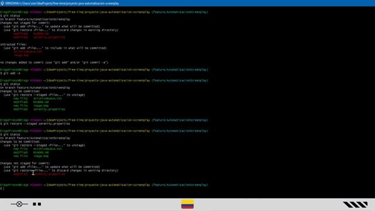Click the MINGW64 window title text
Image resolution: width=375 pixels, height=211 pixels.
tap(62, 4)
